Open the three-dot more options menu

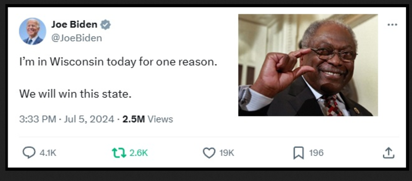coord(392,25)
